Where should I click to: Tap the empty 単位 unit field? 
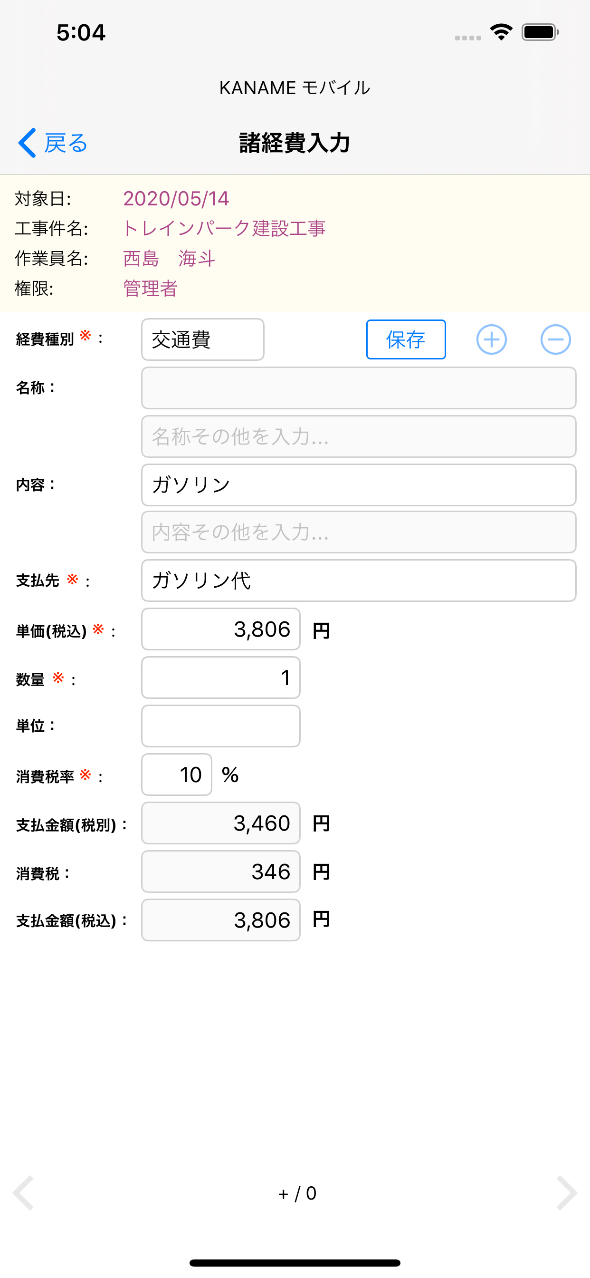point(220,726)
